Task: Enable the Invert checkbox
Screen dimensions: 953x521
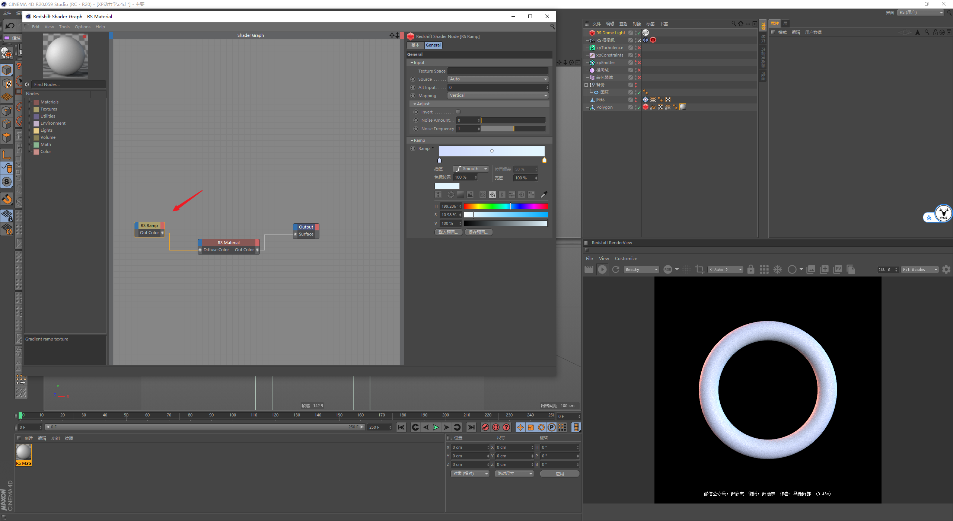Action: [x=458, y=112]
